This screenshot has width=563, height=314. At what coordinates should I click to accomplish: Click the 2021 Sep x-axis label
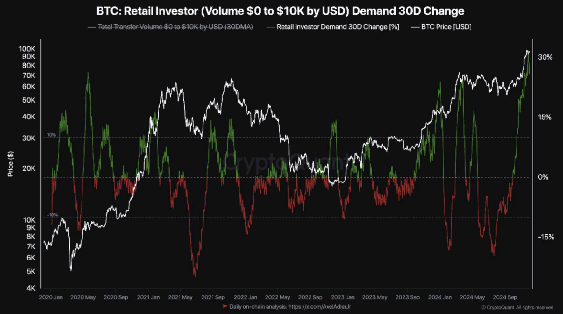pos(213,297)
